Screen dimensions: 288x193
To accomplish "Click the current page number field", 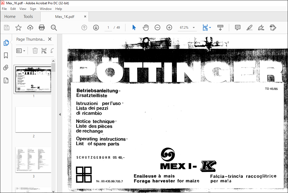I will [108, 28].
